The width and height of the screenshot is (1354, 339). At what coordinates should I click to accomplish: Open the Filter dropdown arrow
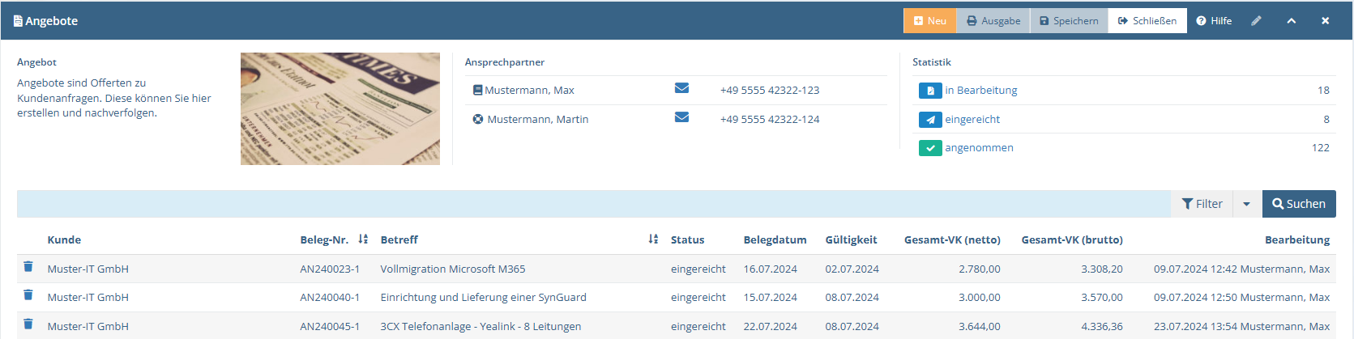point(1247,204)
